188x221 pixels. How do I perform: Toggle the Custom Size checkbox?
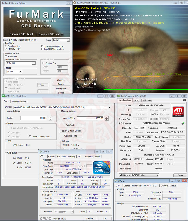point(44,63)
